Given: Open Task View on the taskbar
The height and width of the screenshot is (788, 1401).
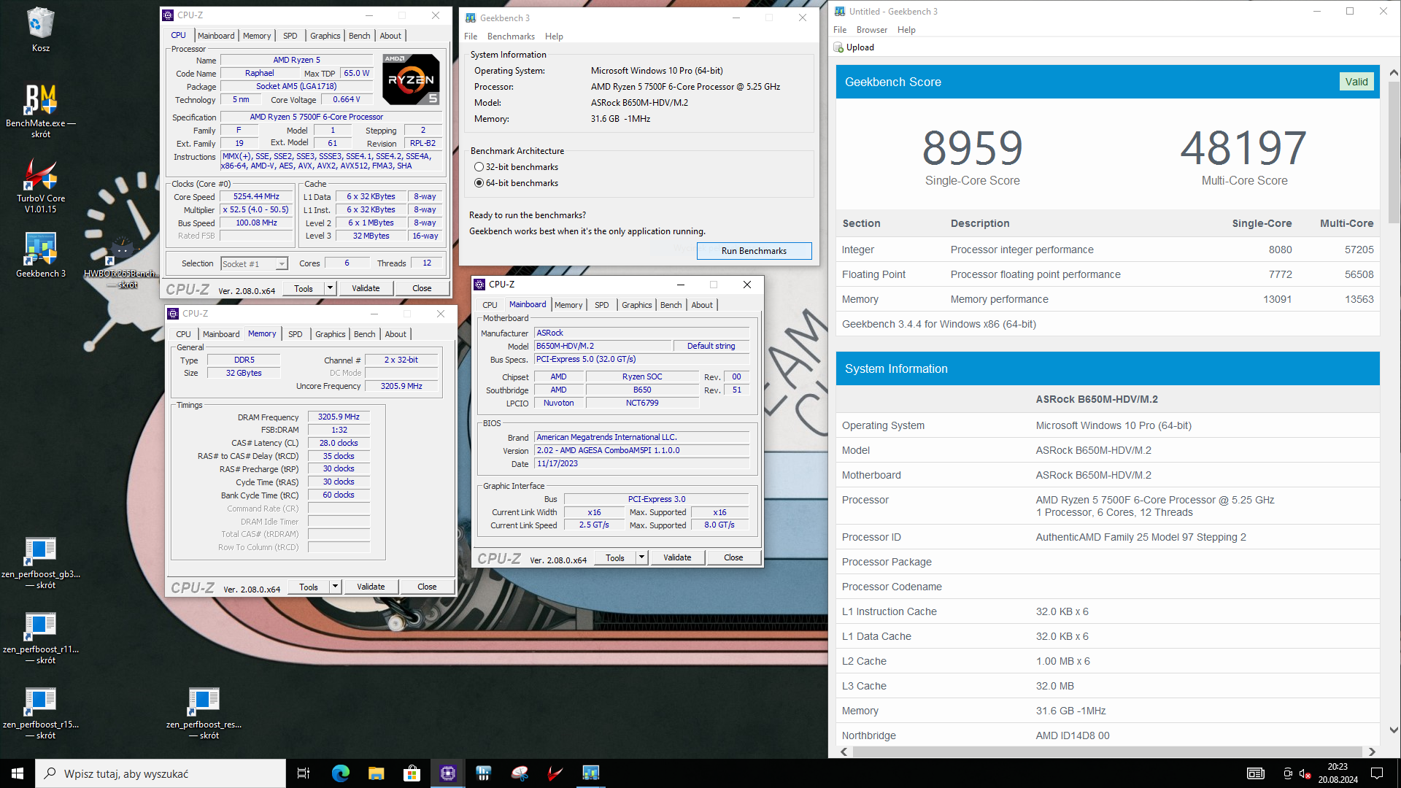Looking at the screenshot, I should 304,773.
